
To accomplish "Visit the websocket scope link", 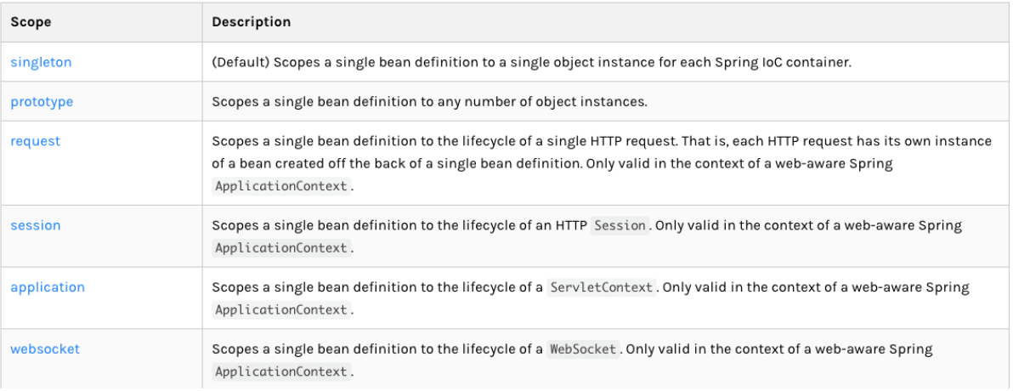I will pos(45,349).
